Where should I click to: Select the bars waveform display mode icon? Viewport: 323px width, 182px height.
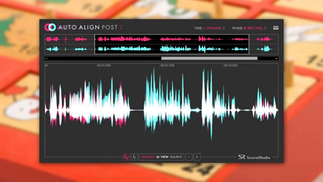[x=134, y=157]
